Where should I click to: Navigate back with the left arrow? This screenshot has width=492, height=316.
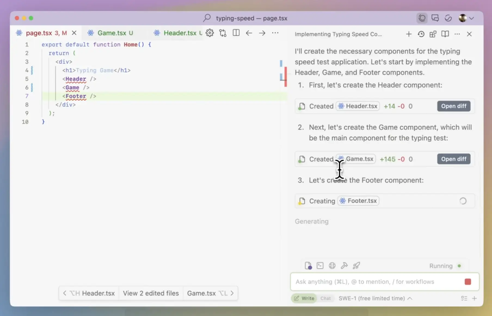tap(249, 33)
